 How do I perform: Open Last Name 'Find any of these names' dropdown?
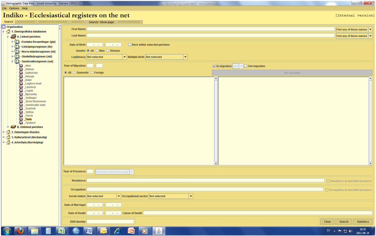click(x=370, y=36)
